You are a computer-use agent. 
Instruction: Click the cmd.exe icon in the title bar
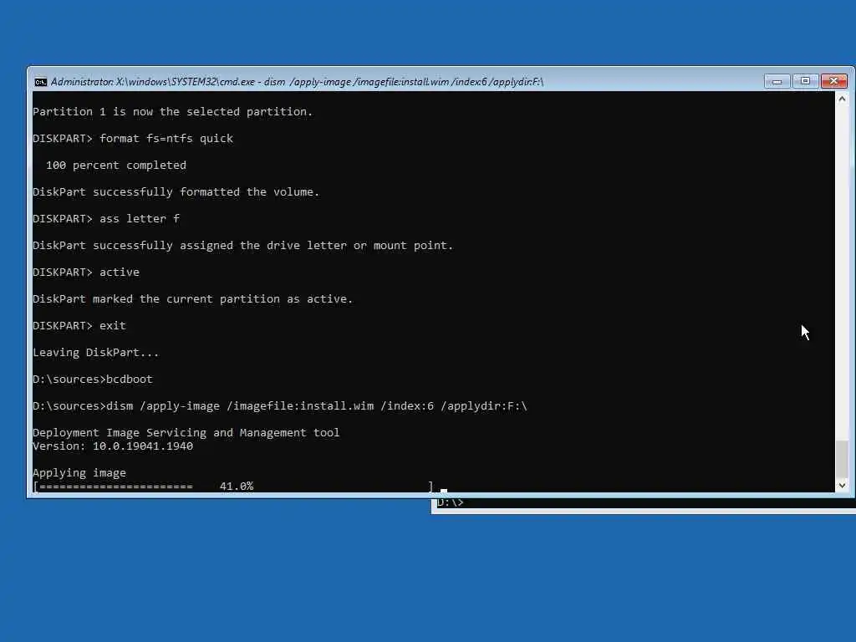tap(40, 82)
